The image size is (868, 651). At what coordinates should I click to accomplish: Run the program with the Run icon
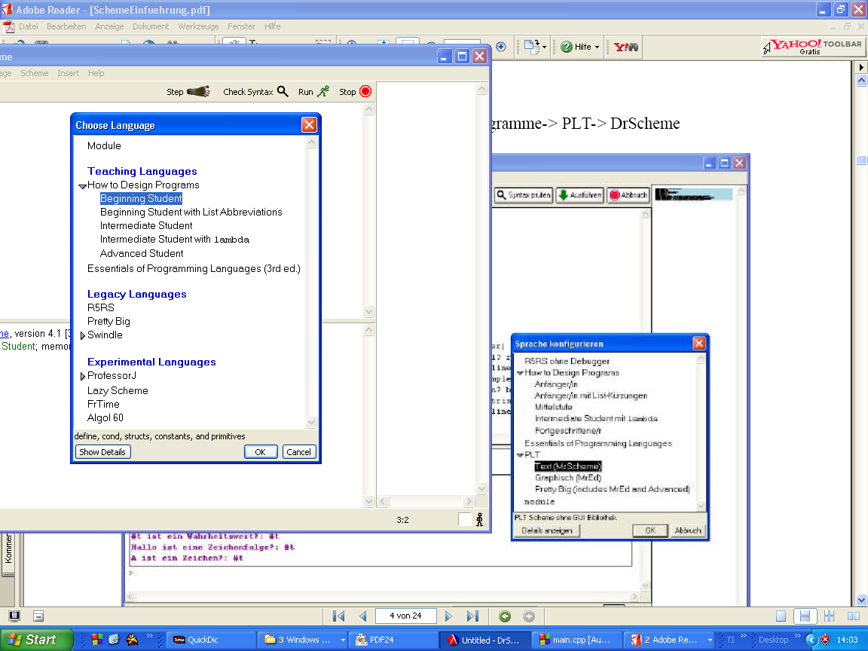pos(323,91)
